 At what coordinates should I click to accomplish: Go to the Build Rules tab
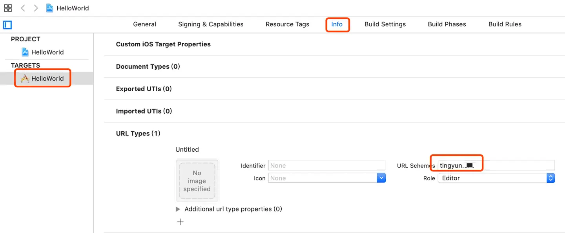pyautogui.click(x=505, y=24)
